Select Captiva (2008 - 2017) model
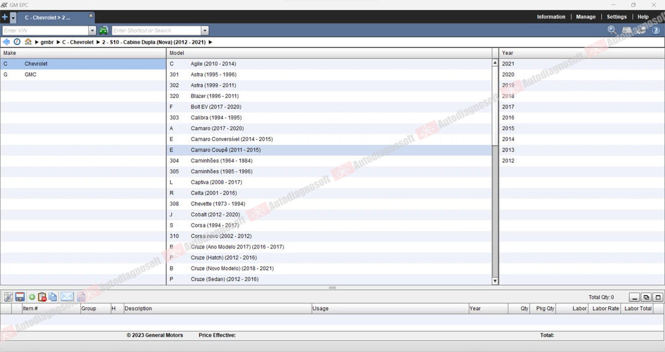Viewport: 665px width, 352px height. 329,182
